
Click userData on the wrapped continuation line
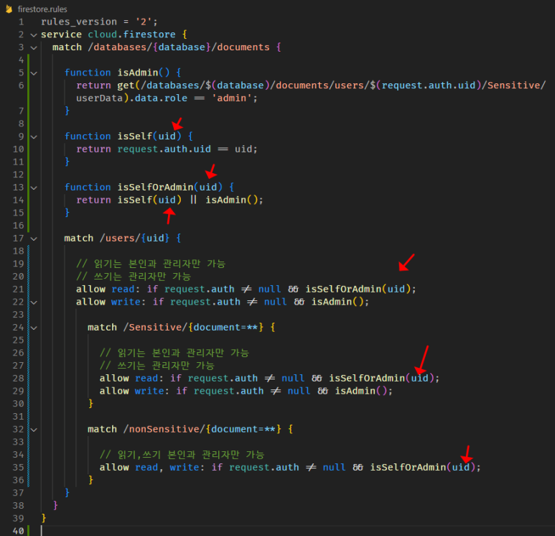pyautogui.click(x=100, y=98)
